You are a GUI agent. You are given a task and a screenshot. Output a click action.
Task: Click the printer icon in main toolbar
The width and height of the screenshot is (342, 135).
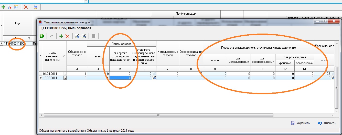pos(36,7)
